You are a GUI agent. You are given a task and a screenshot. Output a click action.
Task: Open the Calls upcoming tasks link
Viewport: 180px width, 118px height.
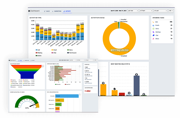coord(156,22)
